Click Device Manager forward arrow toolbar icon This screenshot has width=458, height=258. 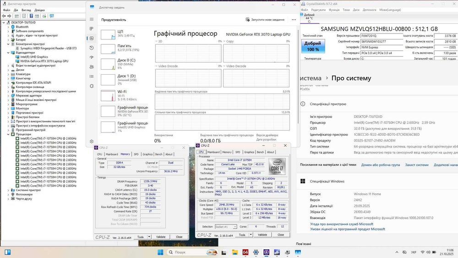point(9,16)
